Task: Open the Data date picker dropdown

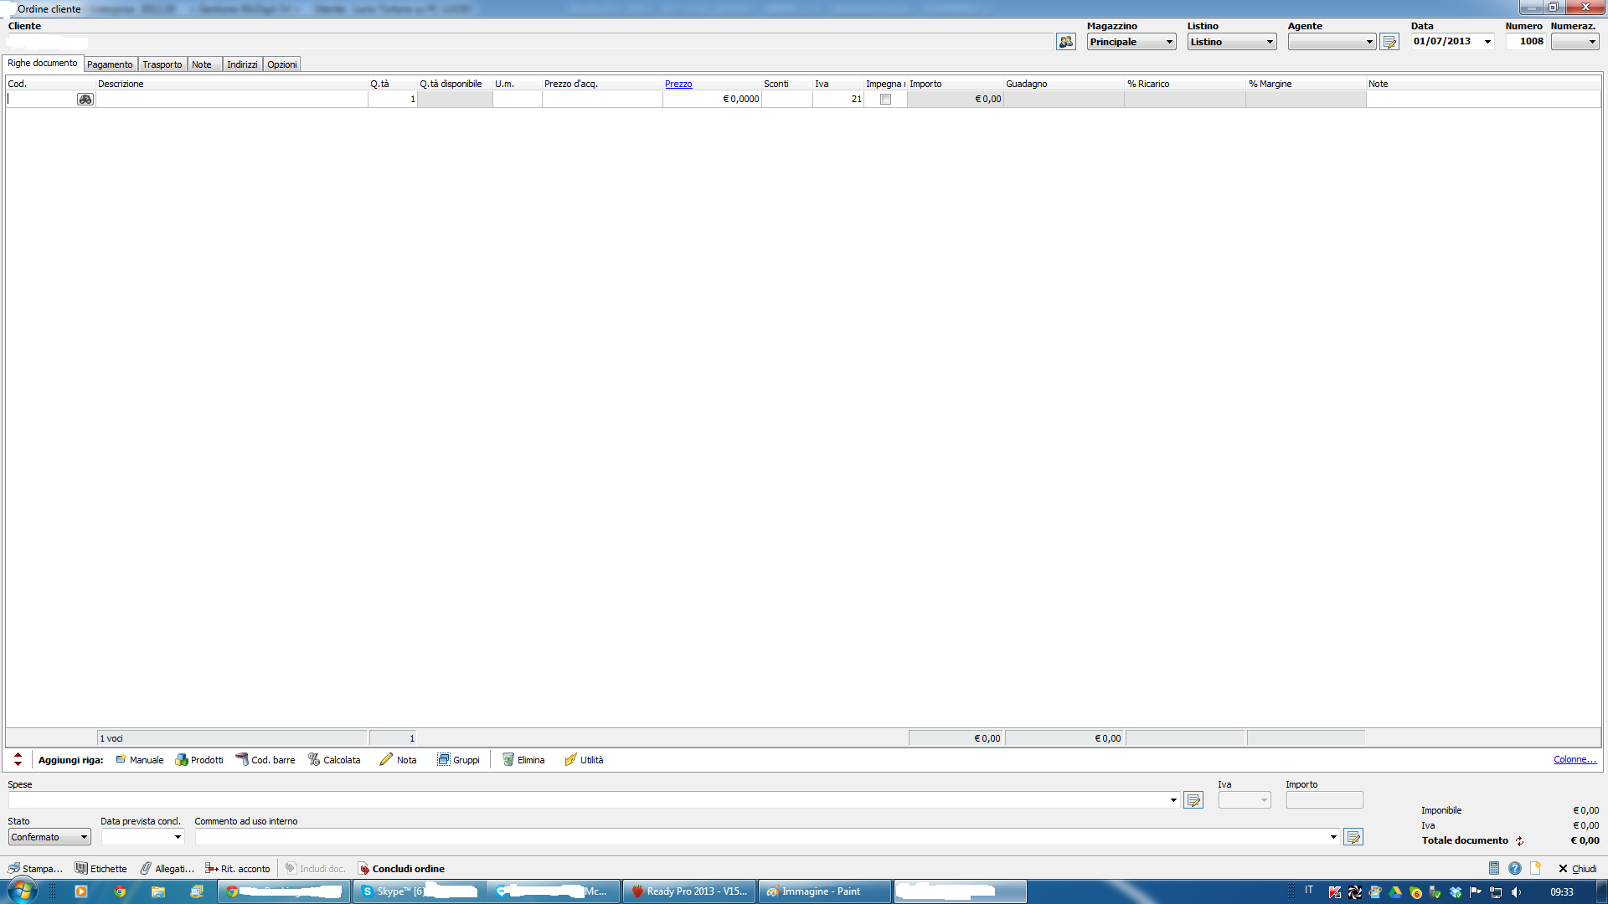Action: pyautogui.click(x=1487, y=42)
